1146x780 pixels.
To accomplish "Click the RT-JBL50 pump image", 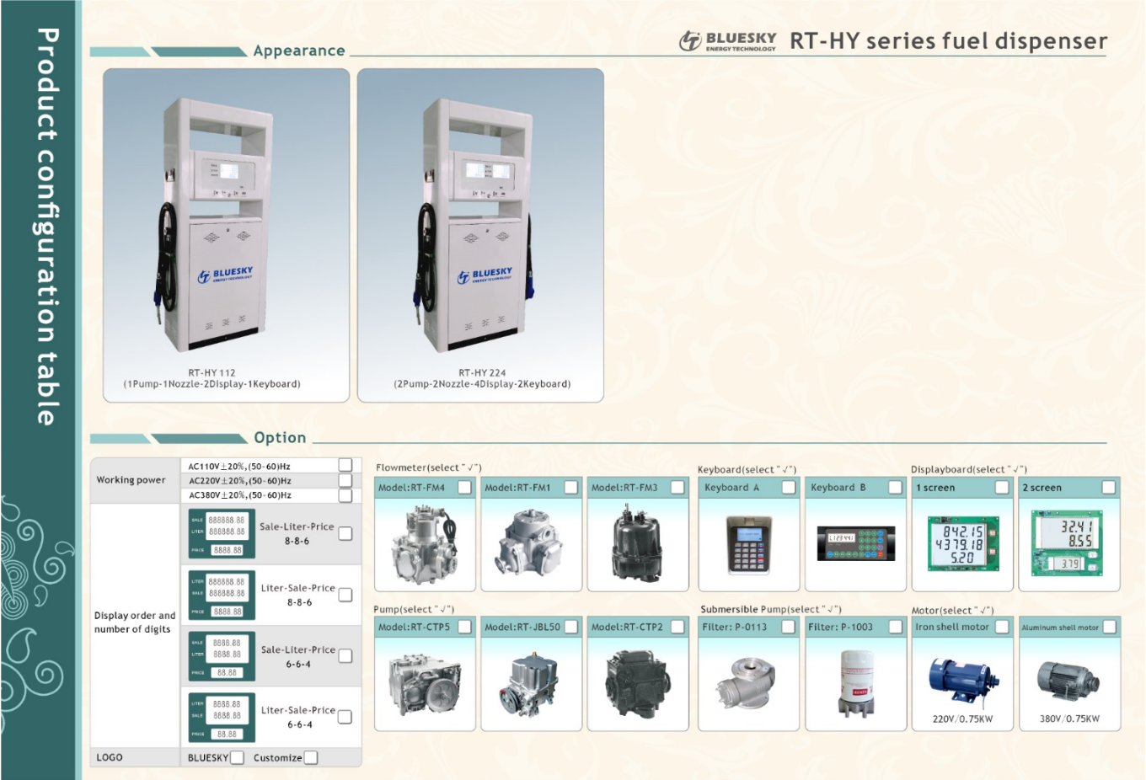I will pyautogui.click(x=530, y=683).
